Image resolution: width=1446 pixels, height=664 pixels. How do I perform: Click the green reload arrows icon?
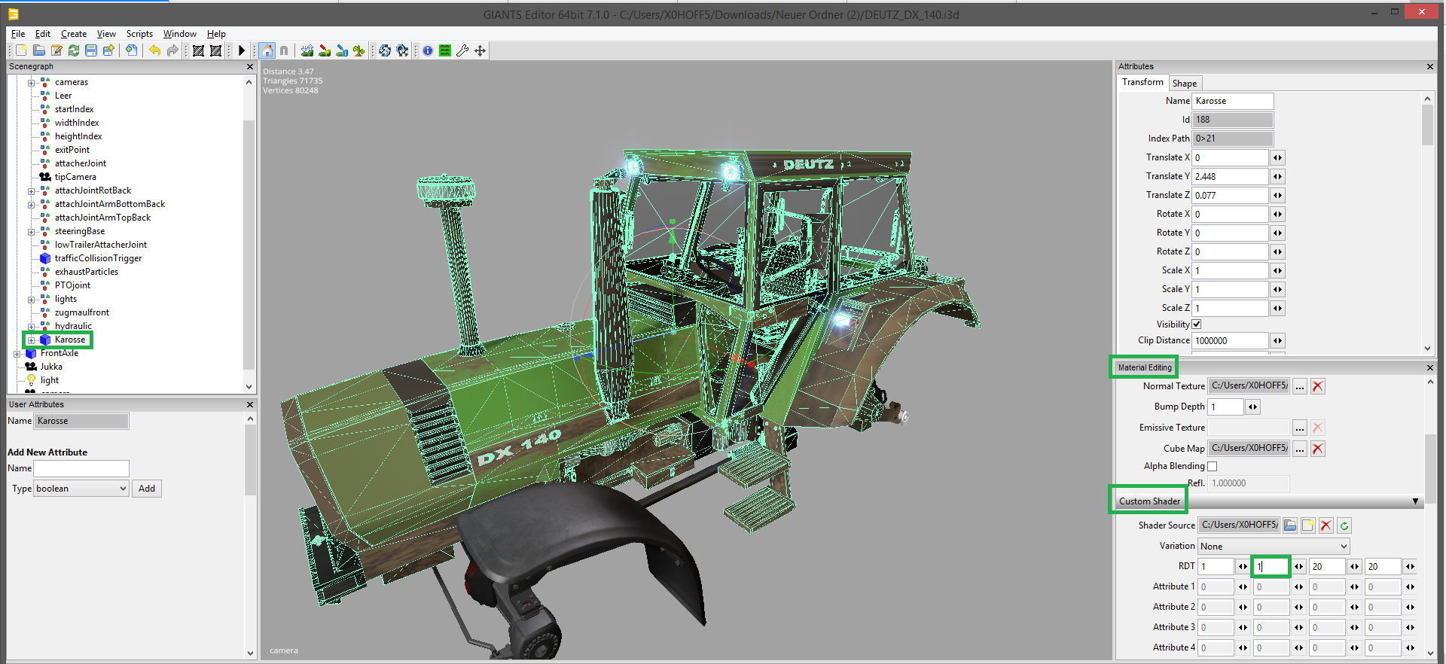(x=74, y=50)
